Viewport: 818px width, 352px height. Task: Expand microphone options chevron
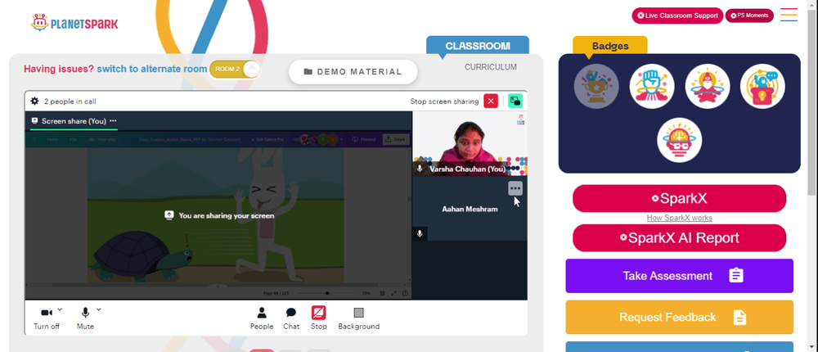(x=99, y=309)
